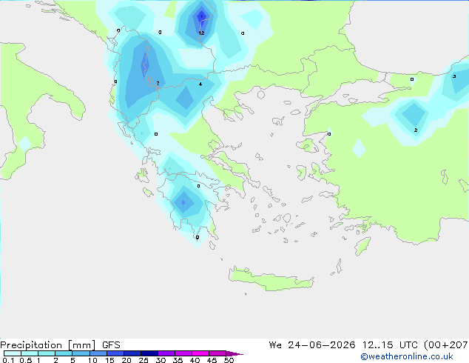
Task: Click the legend tick label '25'
Action: coord(144,360)
